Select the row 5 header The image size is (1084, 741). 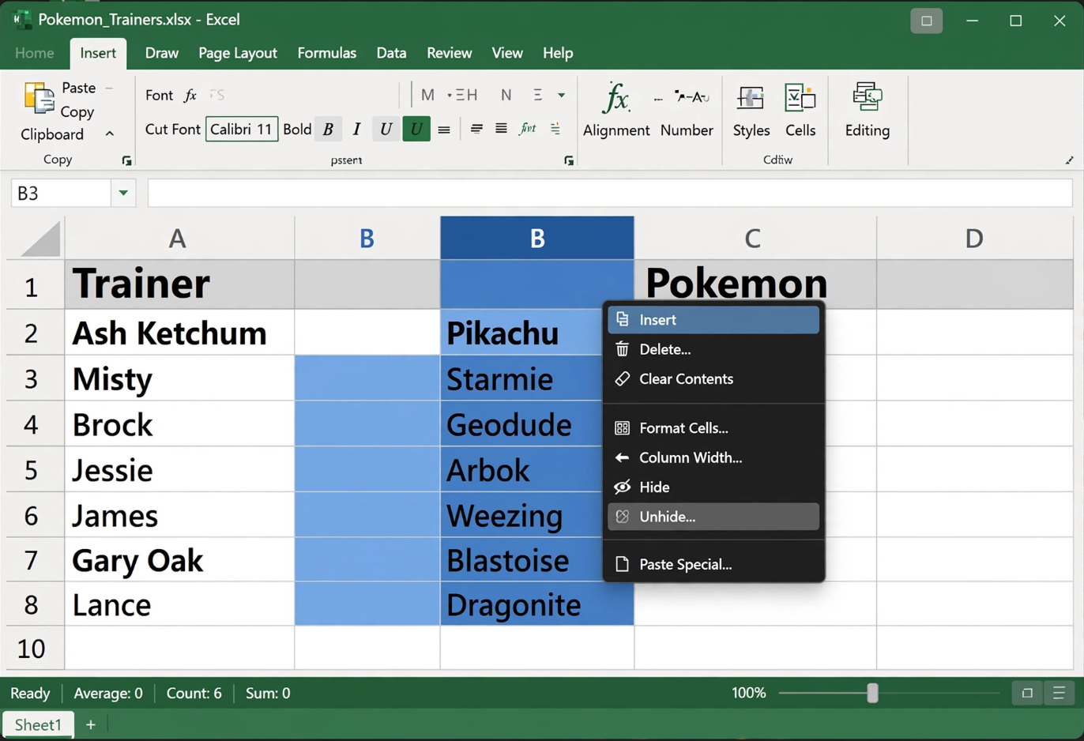coord(32,470)
